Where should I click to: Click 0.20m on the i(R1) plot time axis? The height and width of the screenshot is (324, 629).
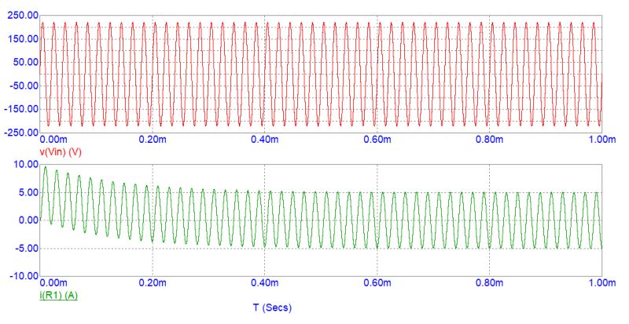click(x=153, y=282)
